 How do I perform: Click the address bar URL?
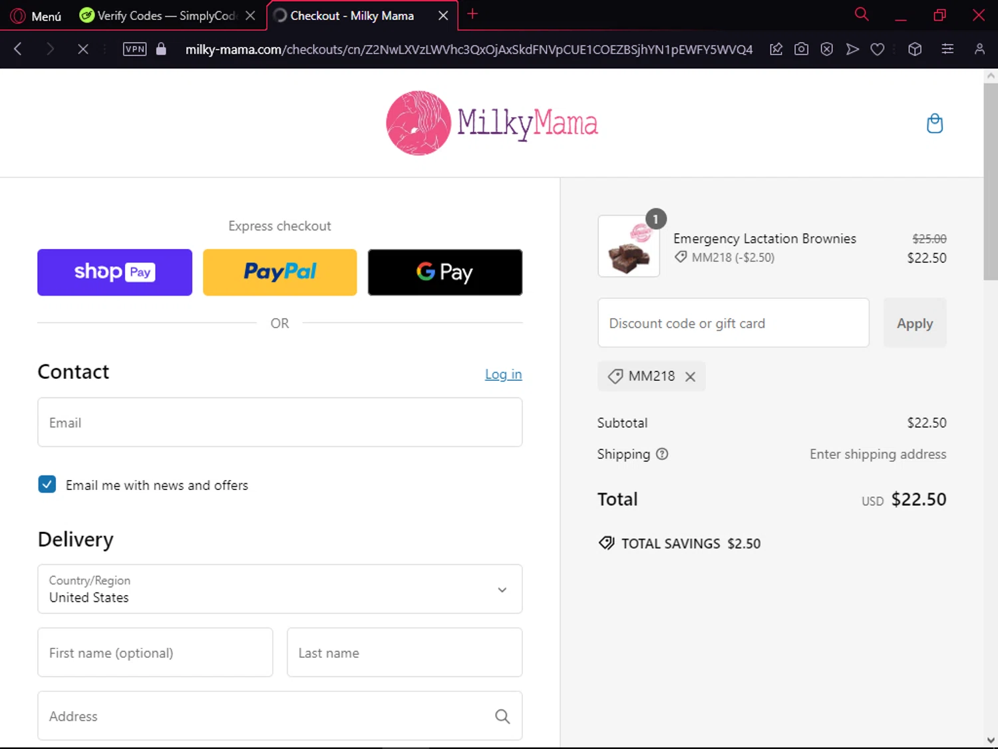(x=468, y=49)
